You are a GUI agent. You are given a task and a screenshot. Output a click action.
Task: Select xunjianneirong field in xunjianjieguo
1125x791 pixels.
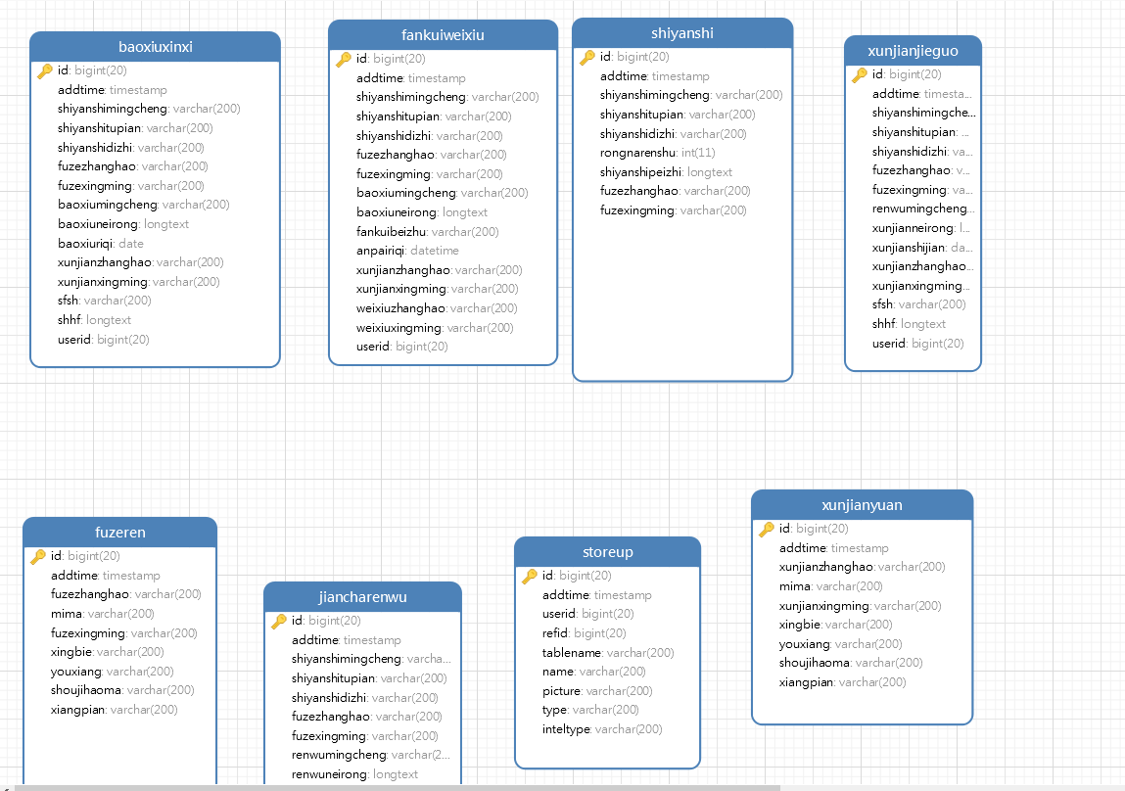coord(921,228)
